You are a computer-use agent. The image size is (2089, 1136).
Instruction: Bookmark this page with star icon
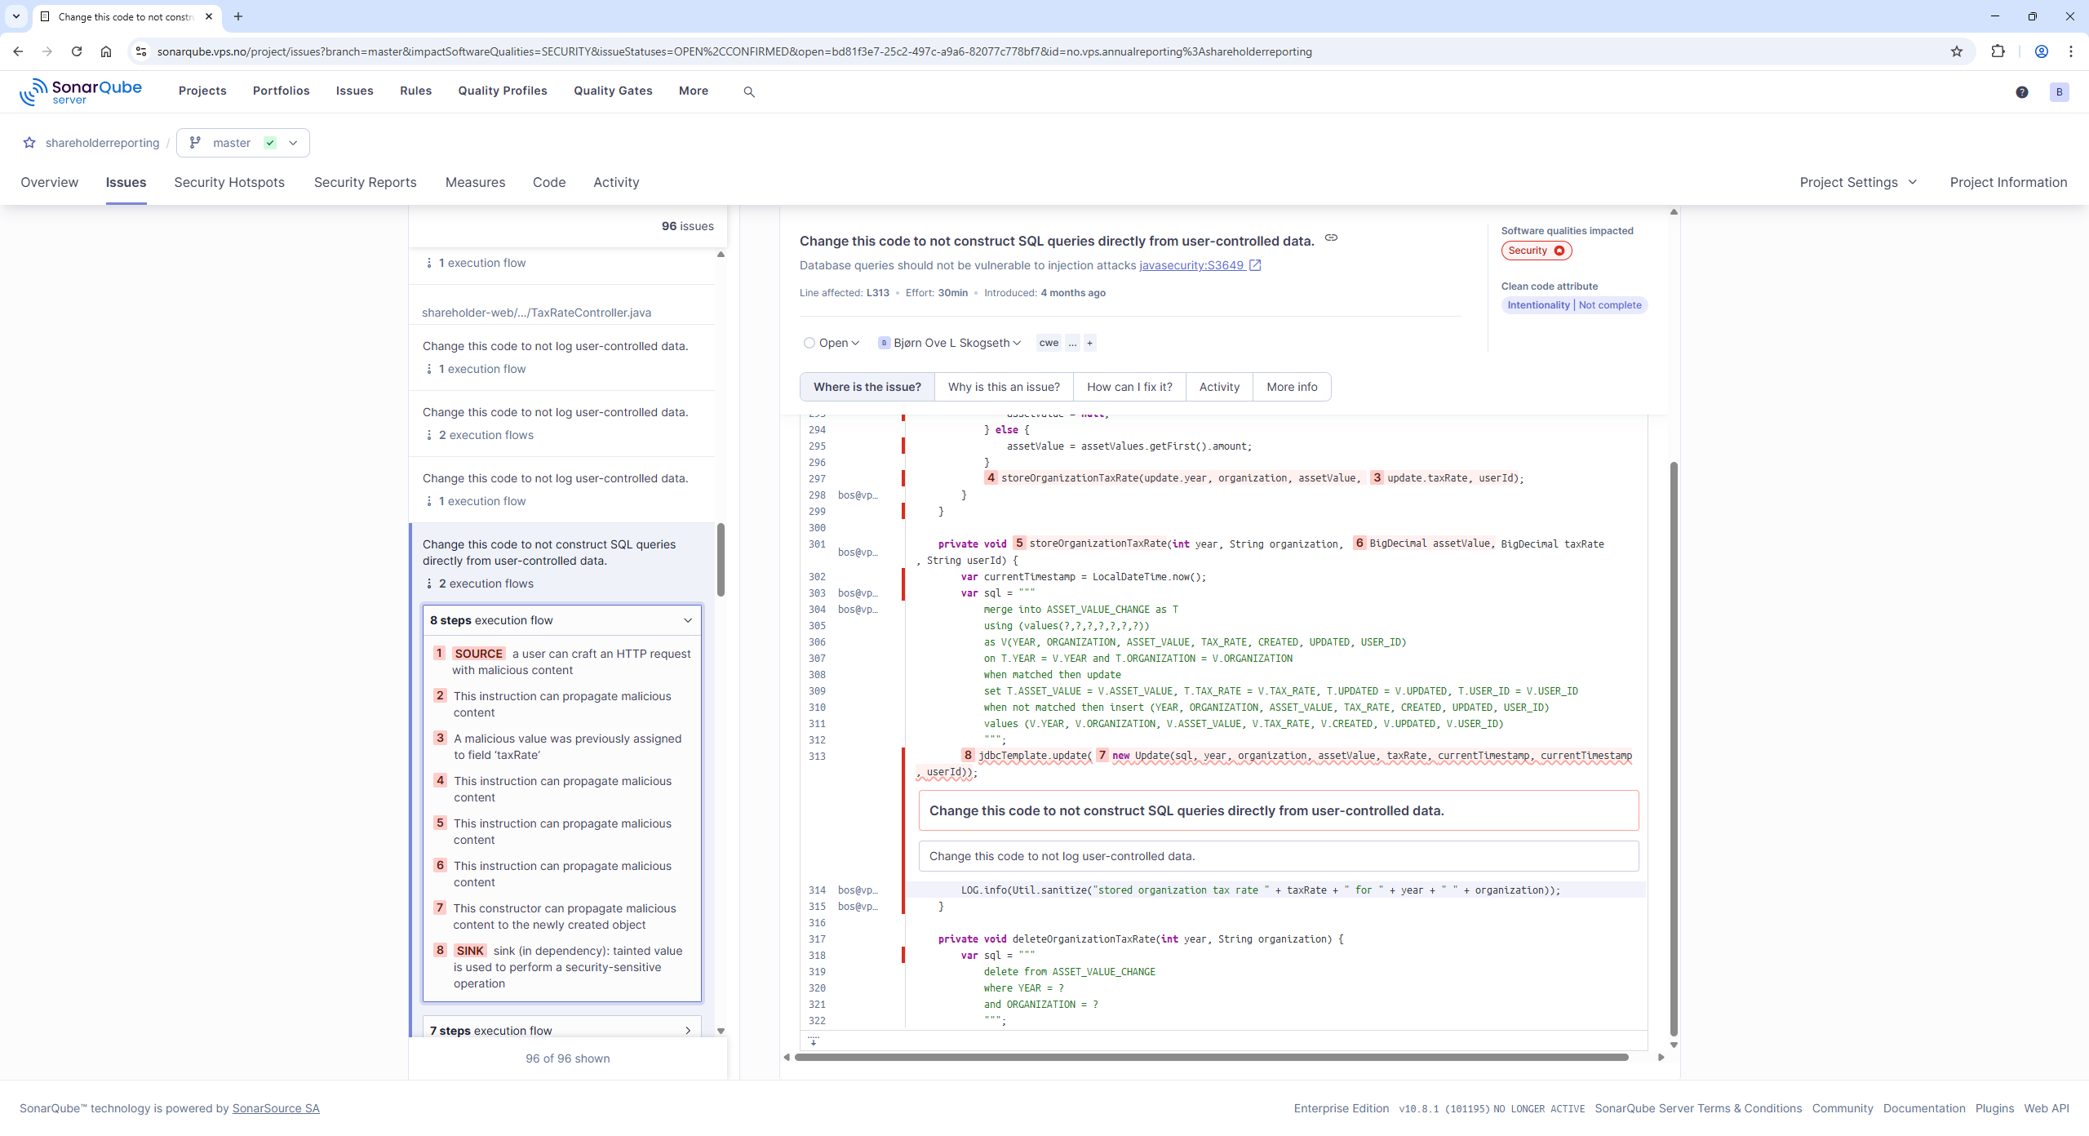[x=1956, y=51]
